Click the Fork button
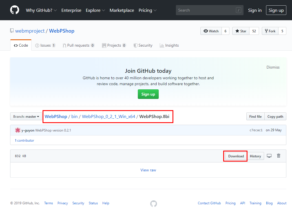 coord(270,31)
